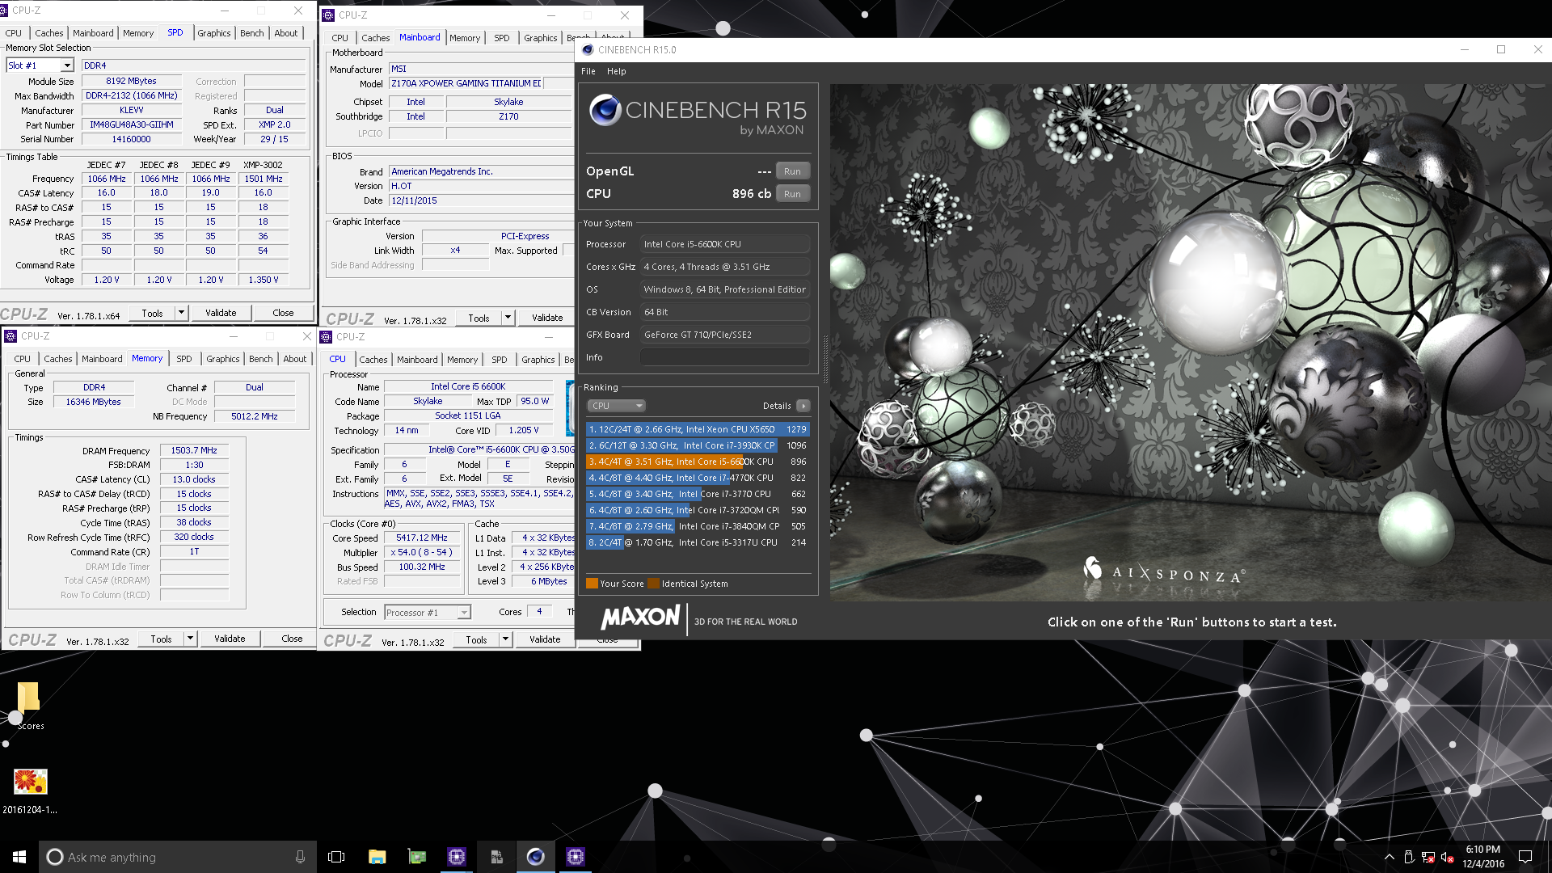This screenshot has height=873, width=1552.
Task: Run the CPU benchmark in Cinebench
Action: pos(792,194)
